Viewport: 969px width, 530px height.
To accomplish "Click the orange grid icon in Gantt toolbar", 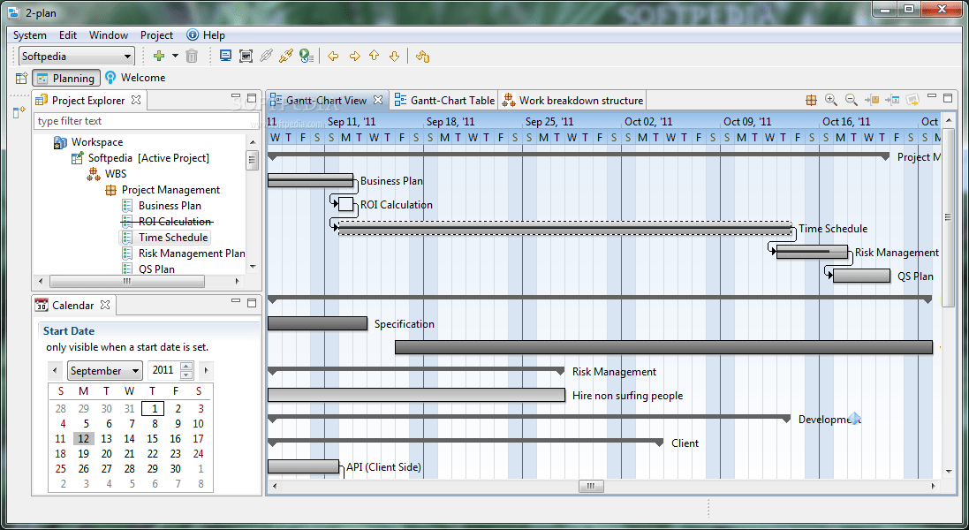I will coord(811,101).
